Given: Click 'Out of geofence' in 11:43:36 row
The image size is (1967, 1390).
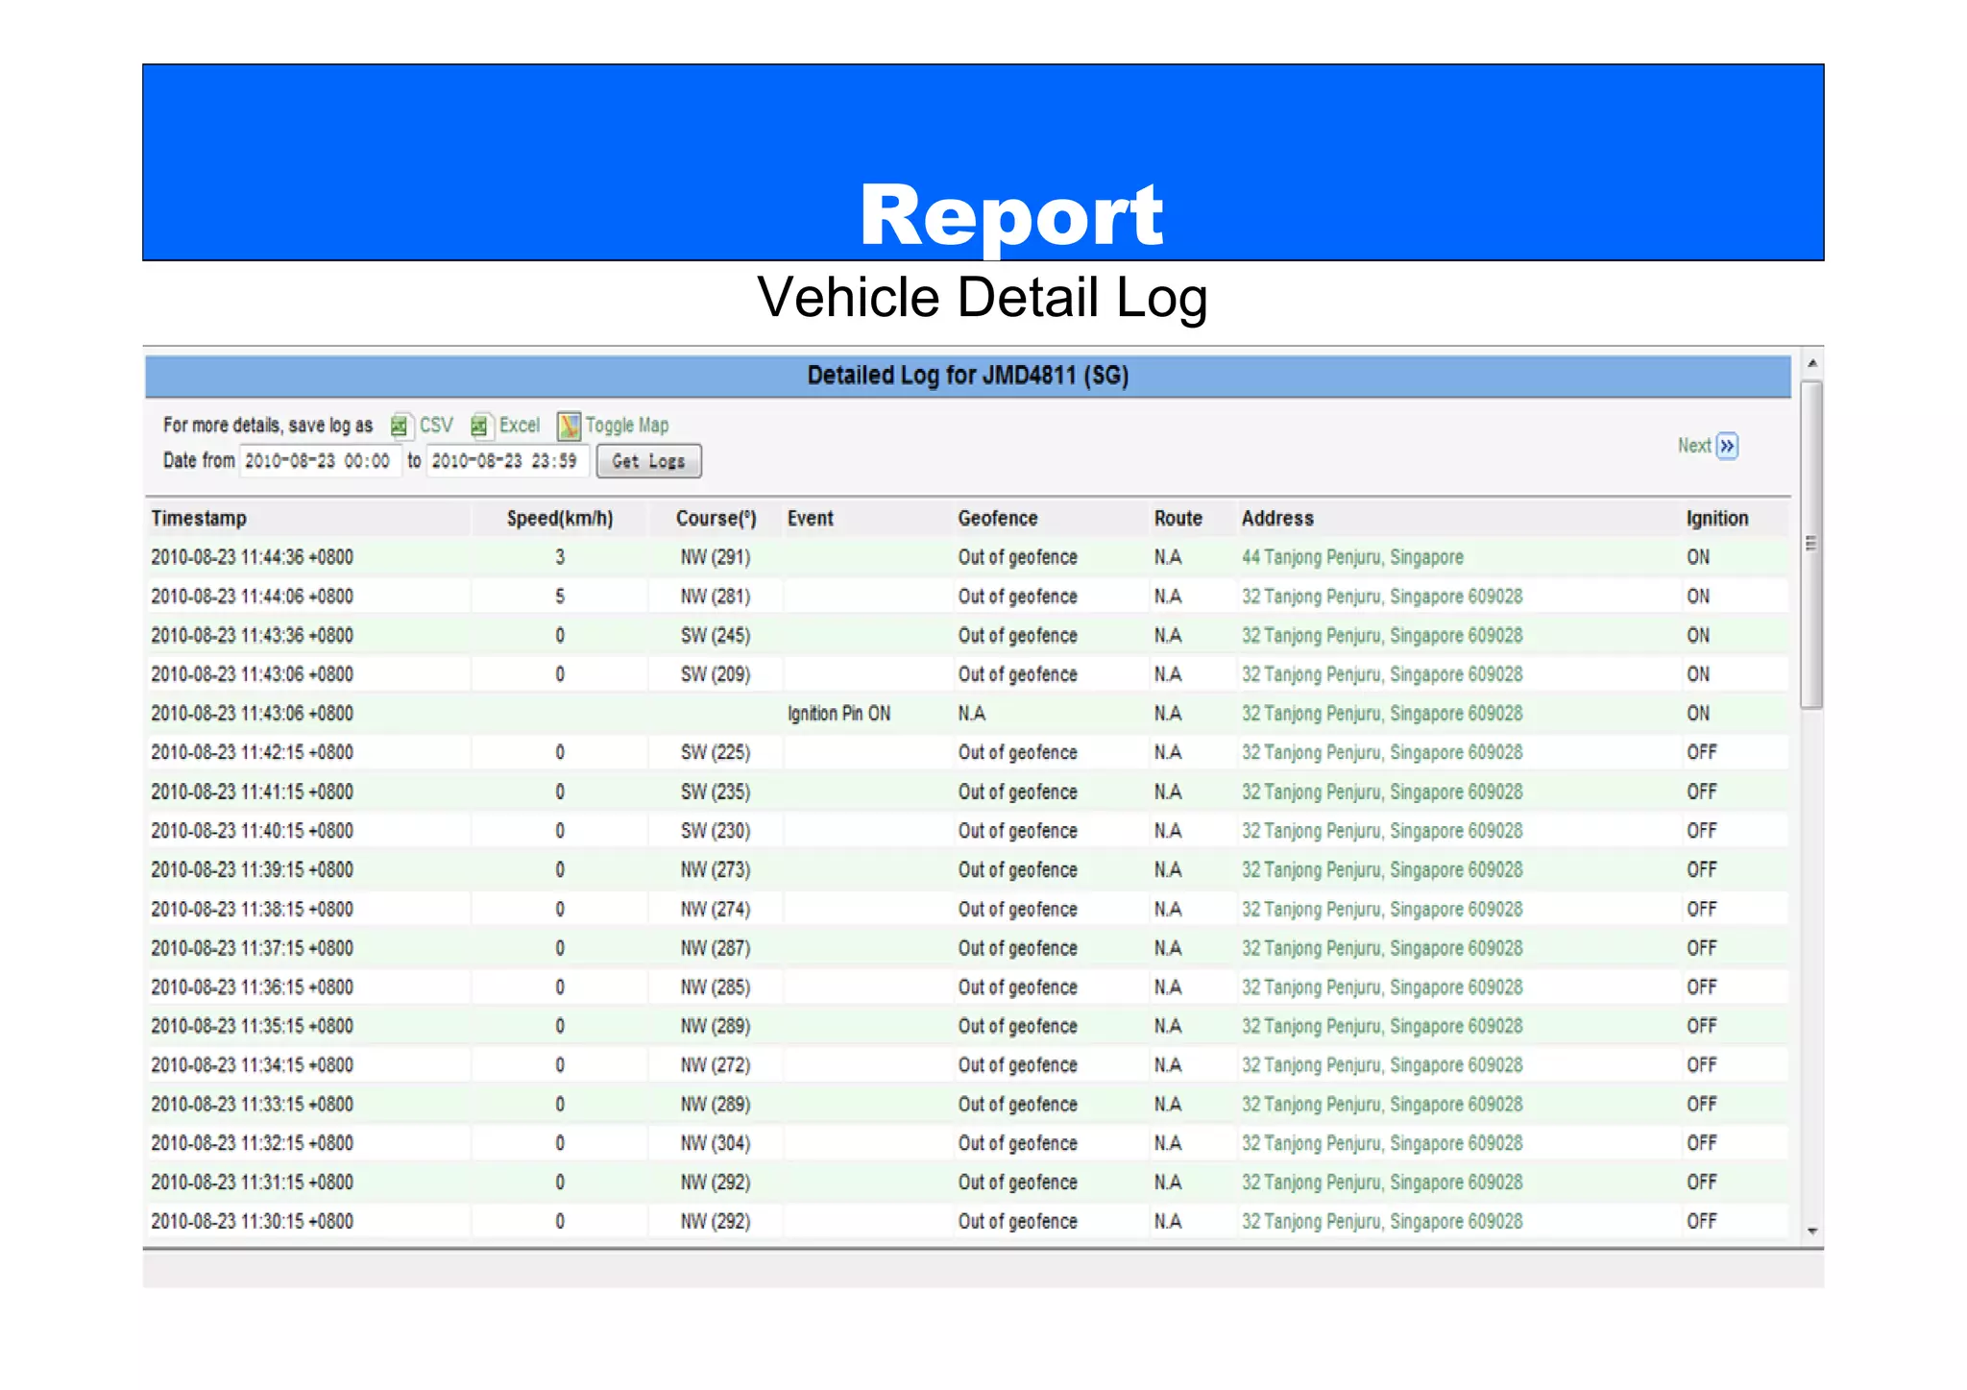Looking at the screenshot, I should point(1017,636).
